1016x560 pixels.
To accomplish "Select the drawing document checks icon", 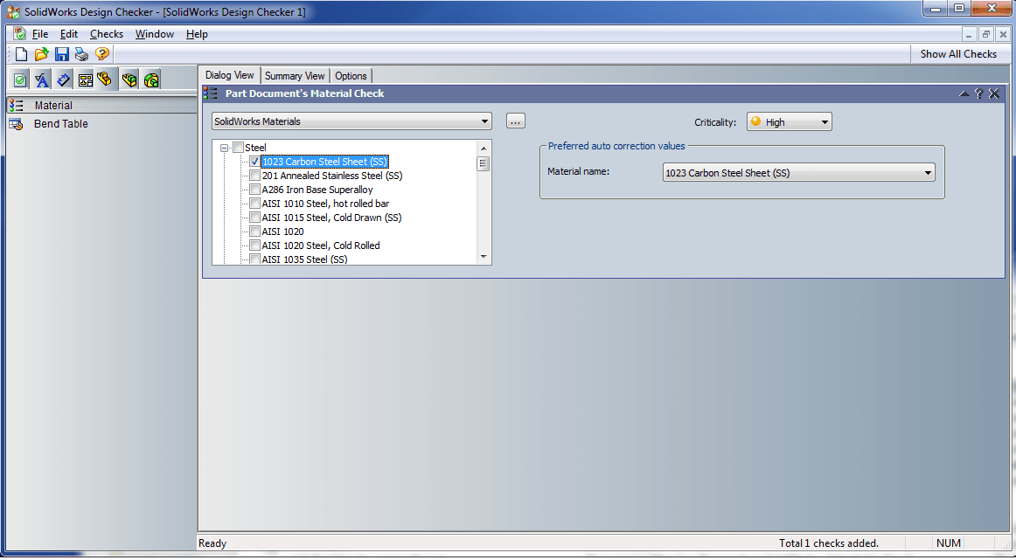I will pyautogui.click(x=86, y=80).
